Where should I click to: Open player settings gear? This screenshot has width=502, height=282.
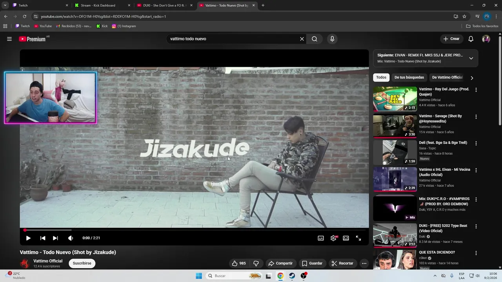[x=333, y=238]
